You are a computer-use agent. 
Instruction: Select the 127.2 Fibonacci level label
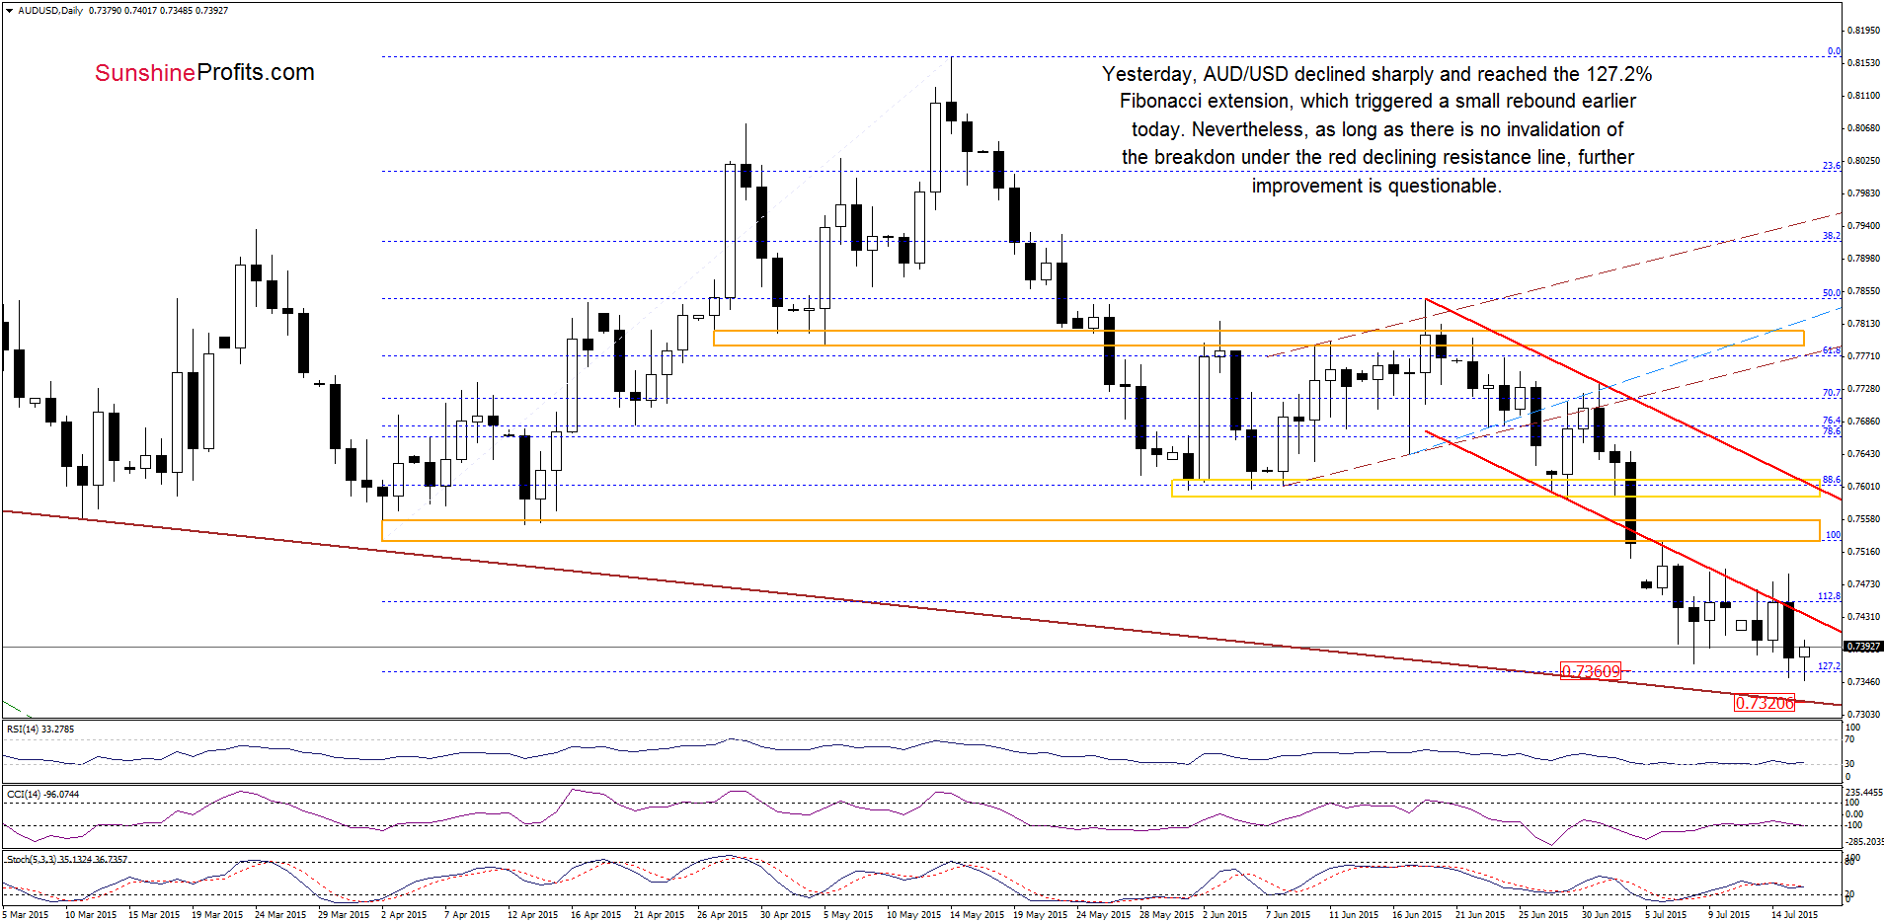click(x=1829, y=666)
